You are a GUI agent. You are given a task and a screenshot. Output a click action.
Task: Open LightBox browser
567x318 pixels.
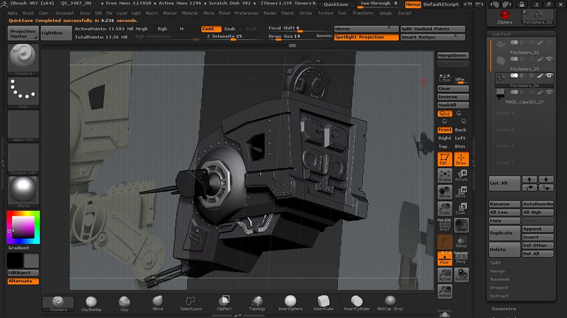click(56, 33)
